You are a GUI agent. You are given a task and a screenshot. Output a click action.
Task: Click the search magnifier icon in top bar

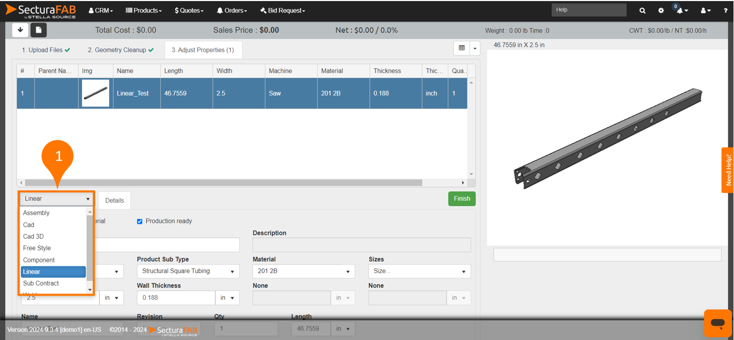643,10
